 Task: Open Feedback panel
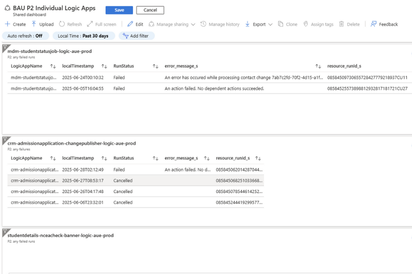click(x=384, y=24)
